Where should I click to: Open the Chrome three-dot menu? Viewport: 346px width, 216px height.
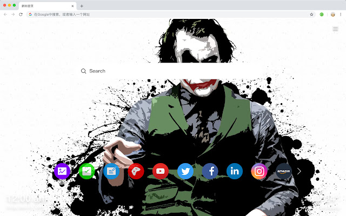pos(341,15)
